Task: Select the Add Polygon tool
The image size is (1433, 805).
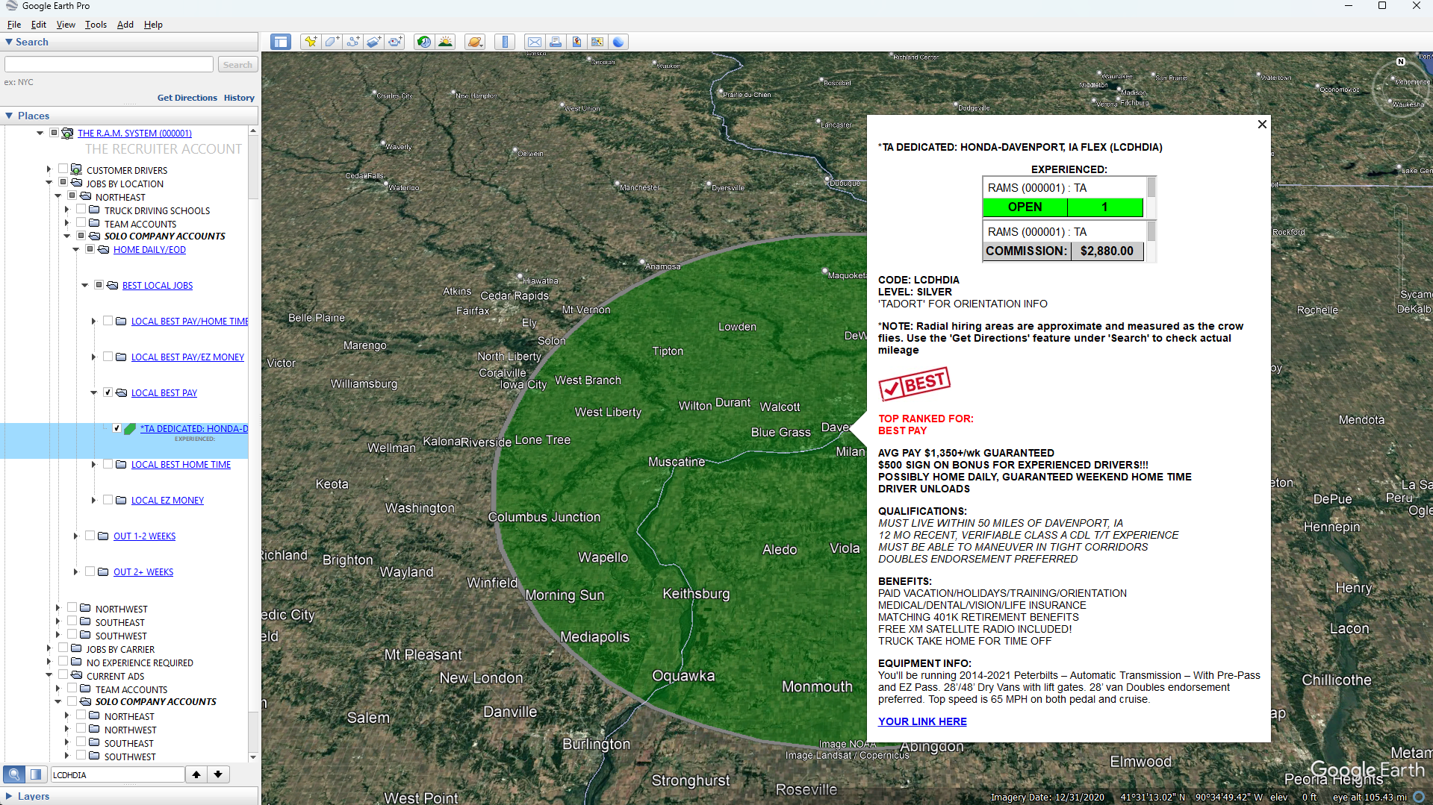Action: [x=332, y=42]
